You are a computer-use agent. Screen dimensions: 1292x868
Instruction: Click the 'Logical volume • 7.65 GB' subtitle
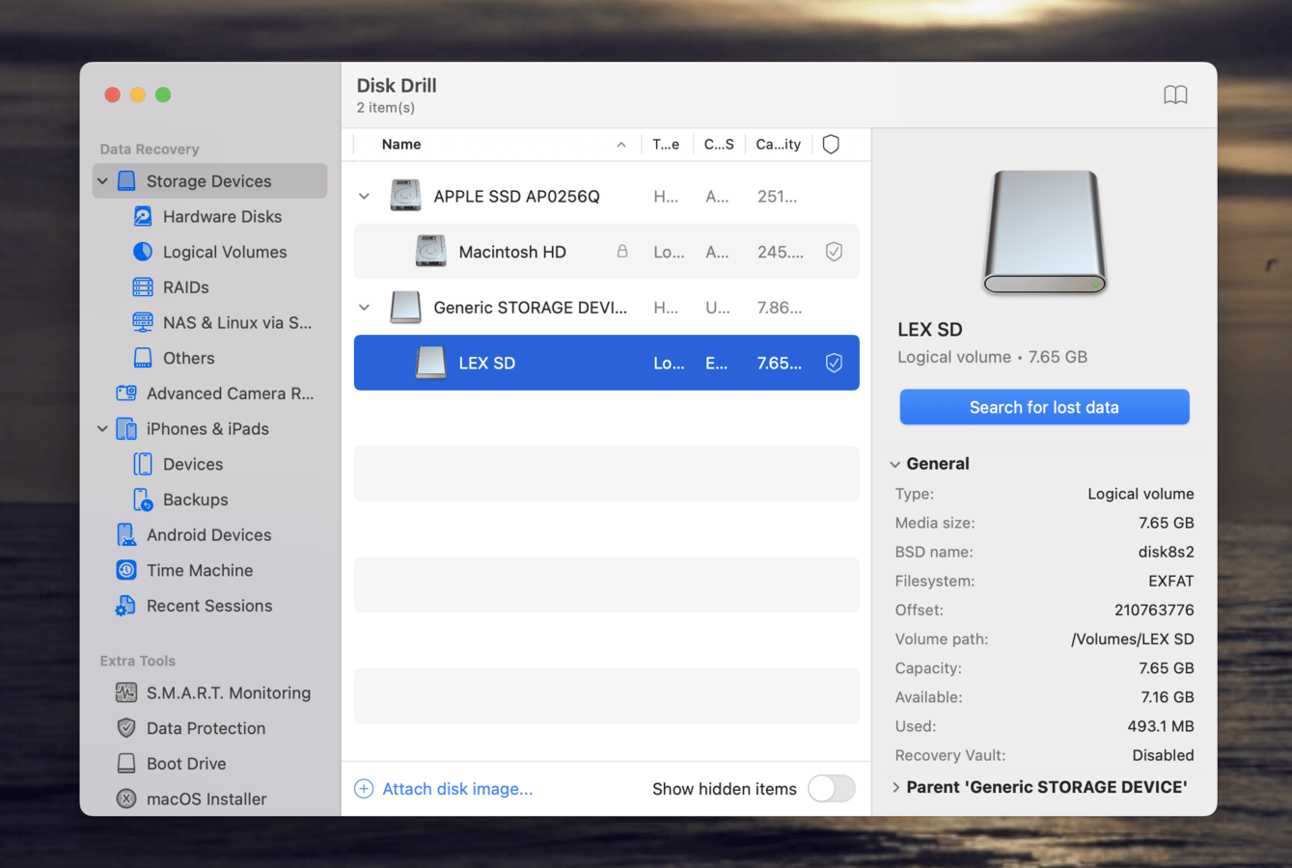click(992, 357)
